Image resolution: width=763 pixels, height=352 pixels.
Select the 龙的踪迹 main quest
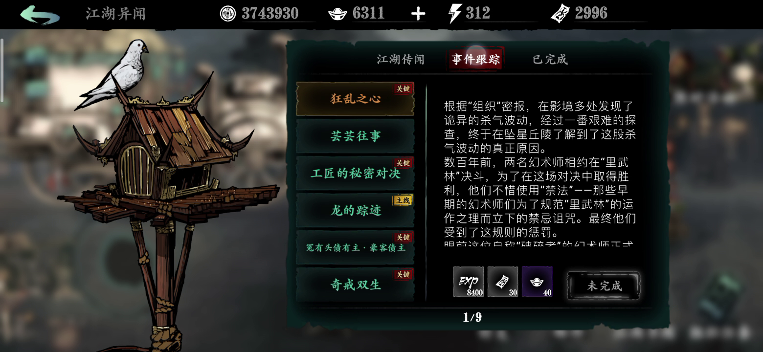[x=355, y=210]
